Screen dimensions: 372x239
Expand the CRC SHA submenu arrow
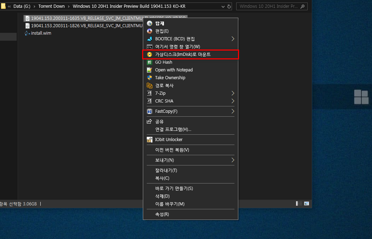click(x=233, y=101)
